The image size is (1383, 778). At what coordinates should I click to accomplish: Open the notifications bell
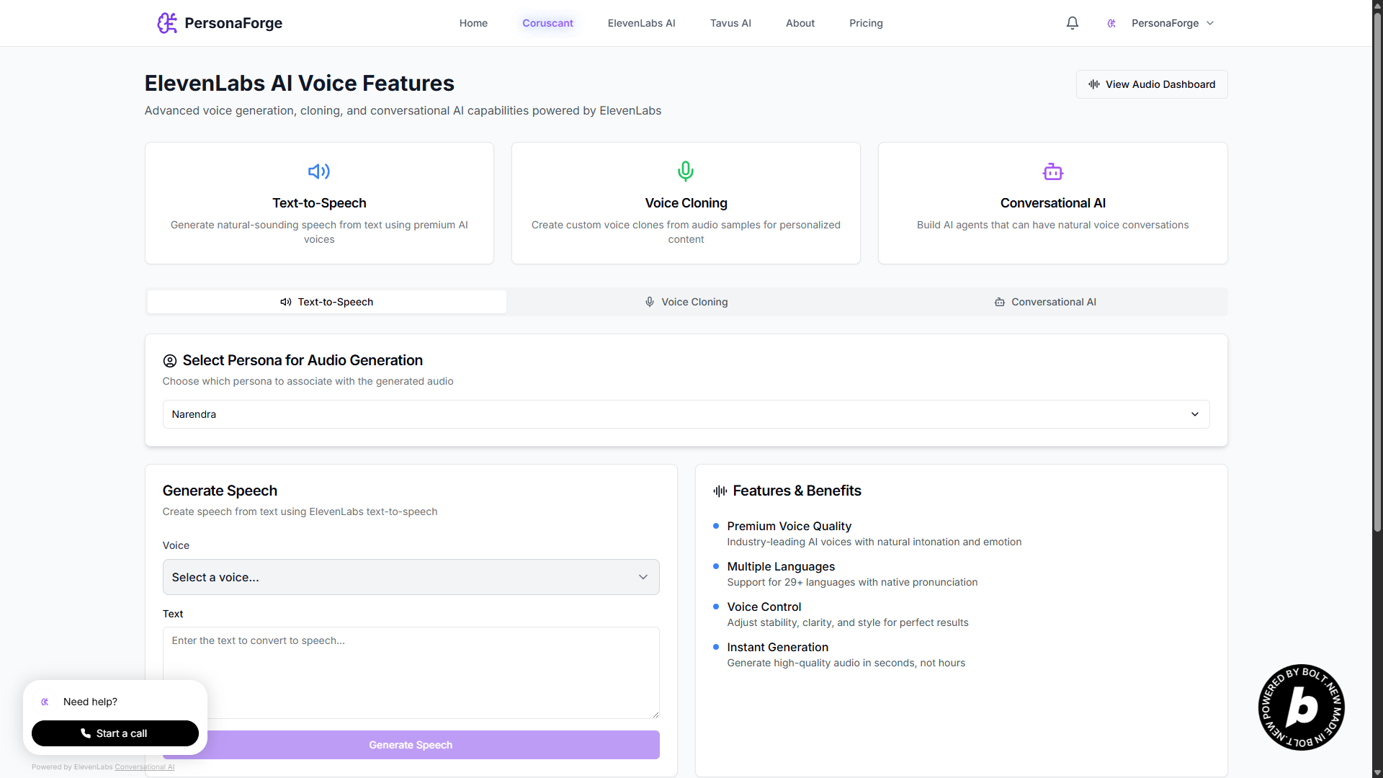[1072, 23]
